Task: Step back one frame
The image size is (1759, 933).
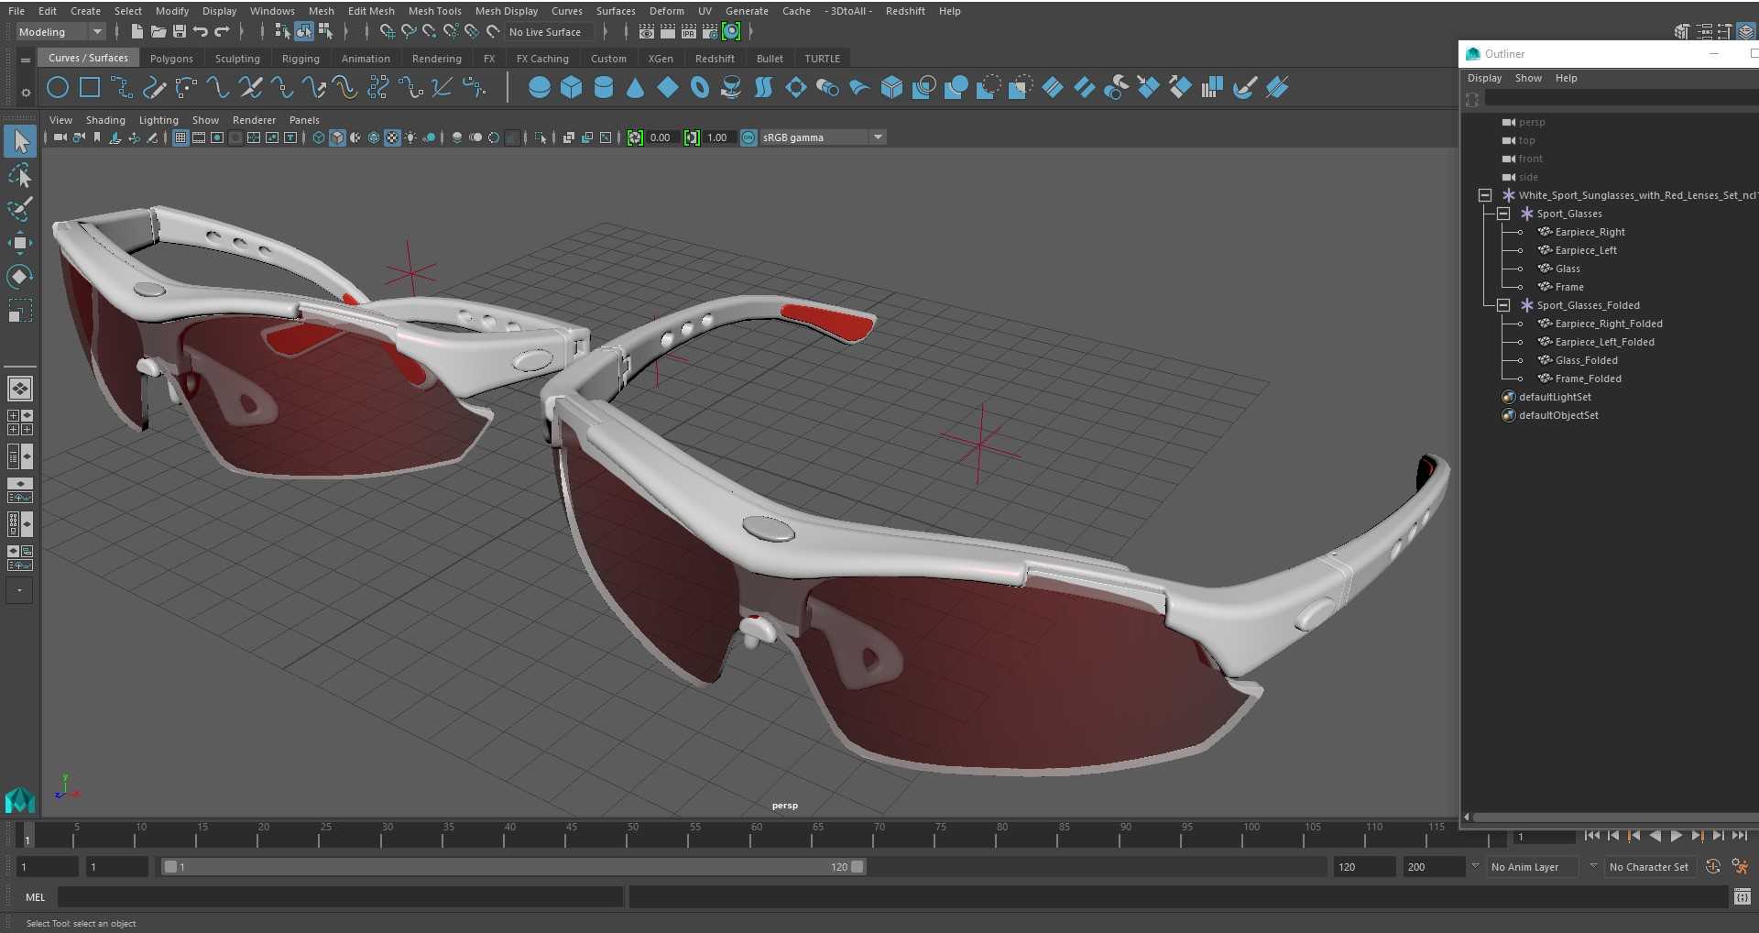Action: tap(1612, 836)
